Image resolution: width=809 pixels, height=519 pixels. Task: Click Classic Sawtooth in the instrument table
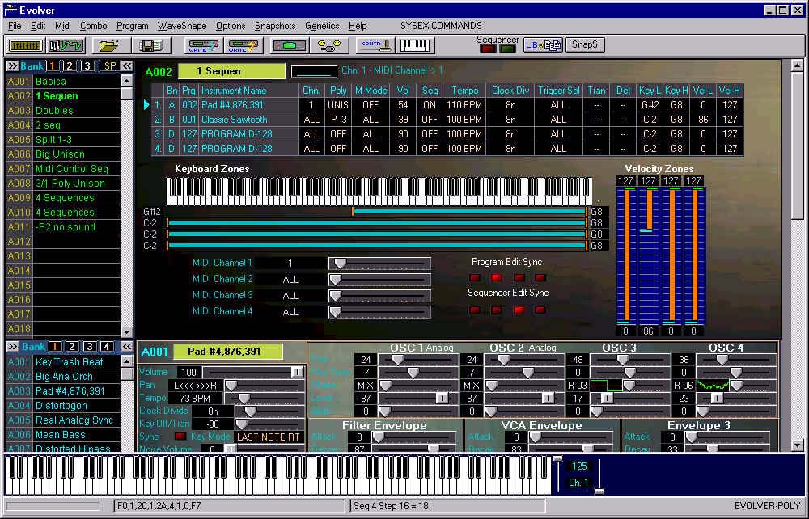pyautogui.click(x=235, y=120)
